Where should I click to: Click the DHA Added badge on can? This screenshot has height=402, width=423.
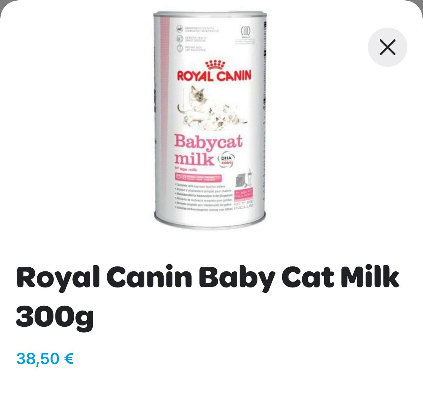[226, 160]
